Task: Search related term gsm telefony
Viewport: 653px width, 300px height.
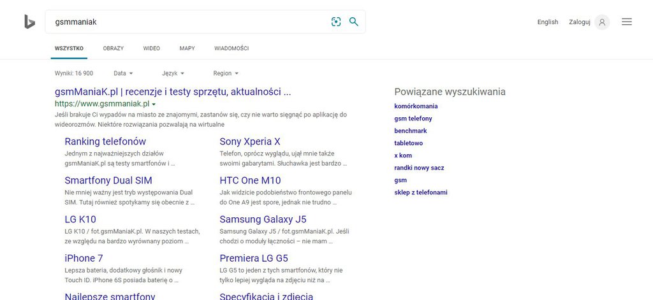Action: click(x=413, y=118)
